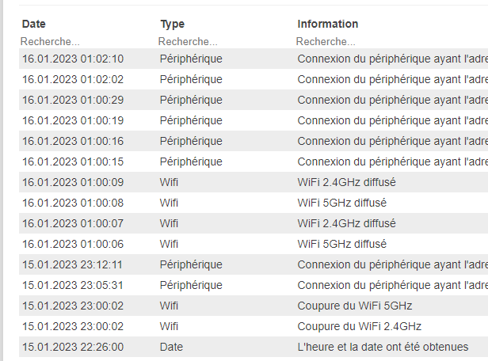Sort by the Date column header
This screenshot has height=361, width=488.
[x=34, y=24]
